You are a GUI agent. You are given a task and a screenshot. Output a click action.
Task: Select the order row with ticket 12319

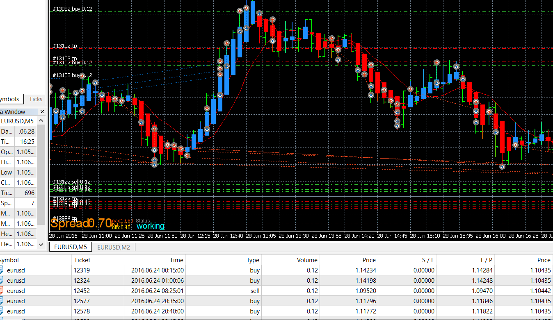point(276,270)
